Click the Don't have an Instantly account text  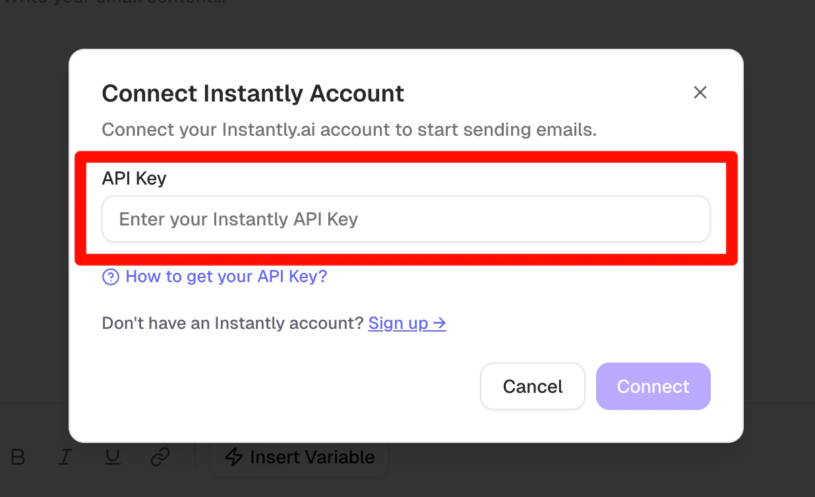tap(232, 323)
